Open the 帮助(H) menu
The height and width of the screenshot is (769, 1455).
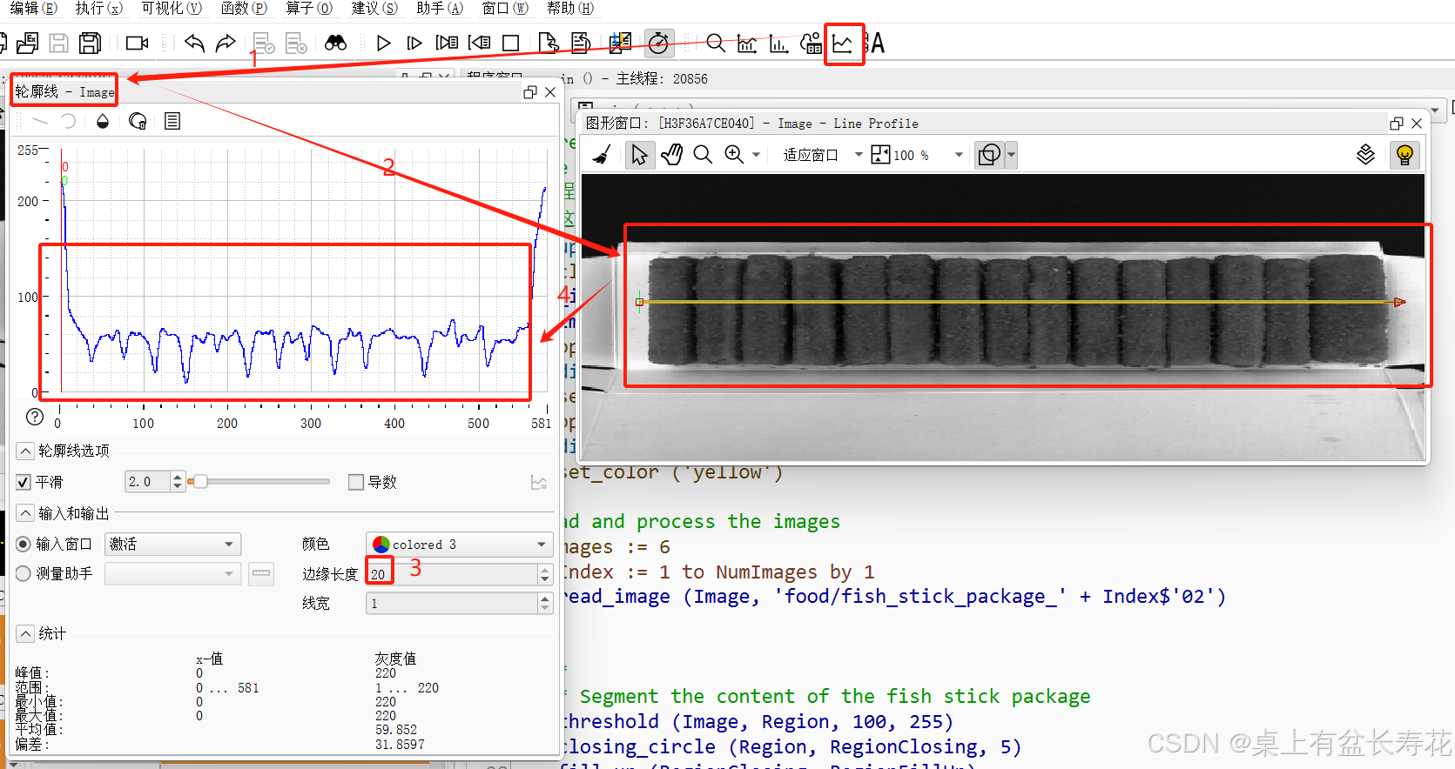click(x=570, y=9)
